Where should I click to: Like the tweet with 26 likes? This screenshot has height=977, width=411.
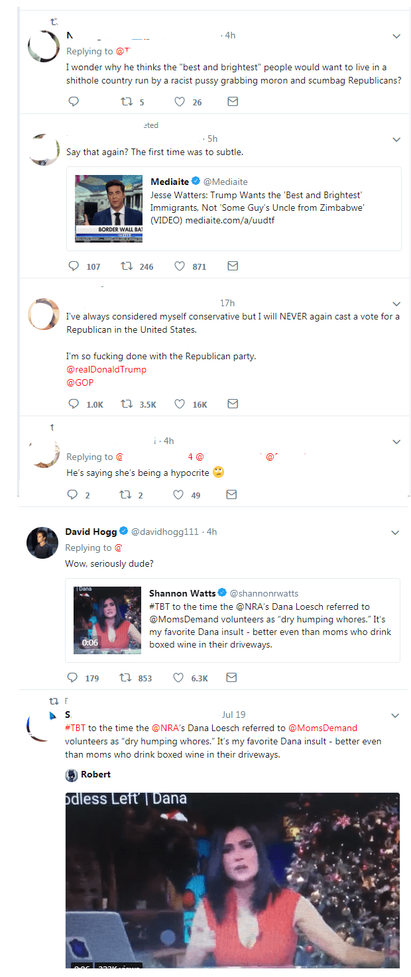click(178, 102)
